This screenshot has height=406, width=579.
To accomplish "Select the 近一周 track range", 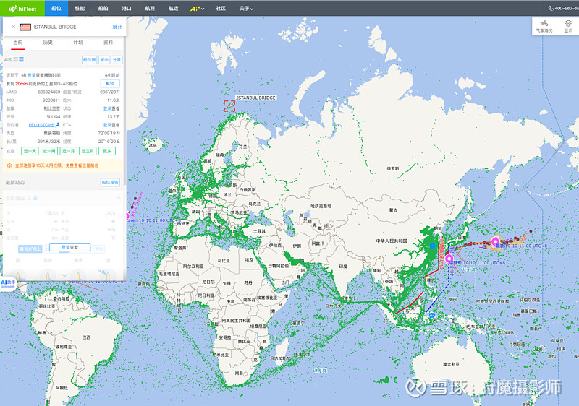I will (49, 151).
